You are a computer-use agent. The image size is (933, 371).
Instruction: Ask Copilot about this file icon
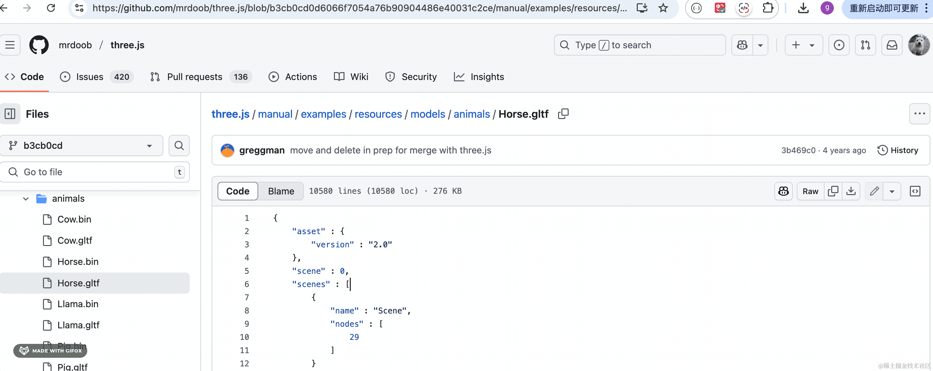[784, 191]
